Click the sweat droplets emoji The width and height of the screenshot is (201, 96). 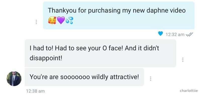(x=69, y=20)
